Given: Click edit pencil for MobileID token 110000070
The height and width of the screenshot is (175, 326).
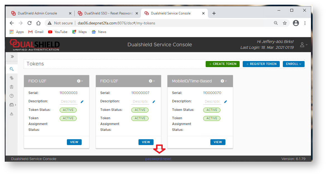Looking at the screenshot, I should [x=226, y=102].
